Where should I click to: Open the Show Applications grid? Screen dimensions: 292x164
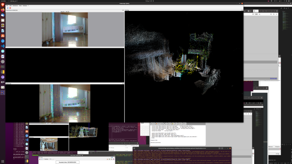(x=3, y=161)
